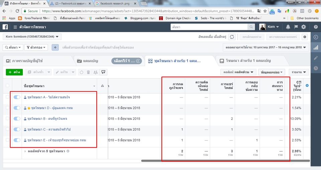
Task: Open ชุดโฆษณา D - ผู้ดูแลเพจ กทม link
Action: click(x=52, y=108)
